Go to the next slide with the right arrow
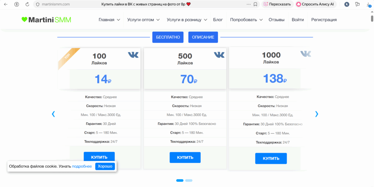374x187 pixels. 316,114
